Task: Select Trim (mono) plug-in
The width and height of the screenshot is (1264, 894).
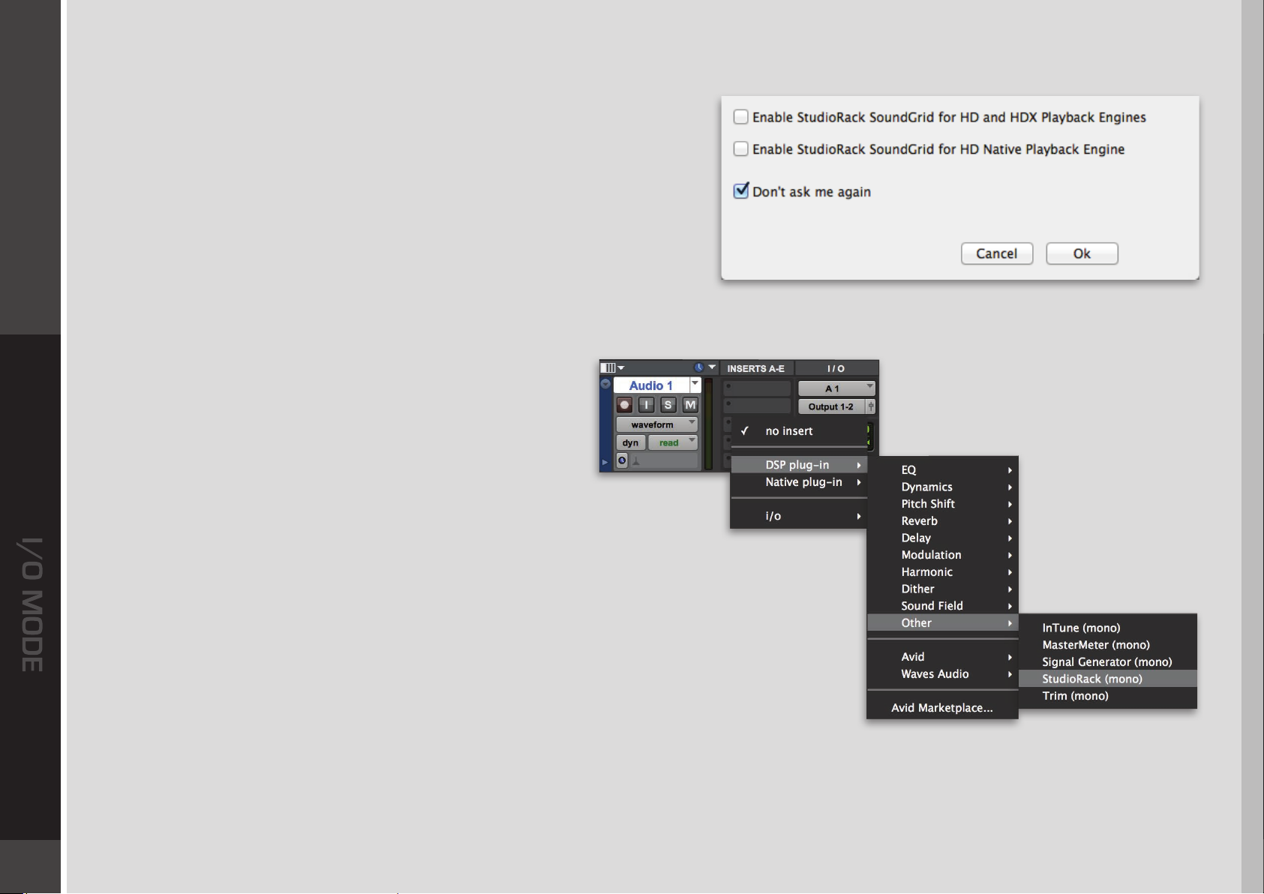Action: (1108, 696)
